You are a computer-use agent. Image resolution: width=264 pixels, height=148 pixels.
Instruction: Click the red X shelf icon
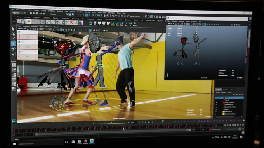coord(71,22)
